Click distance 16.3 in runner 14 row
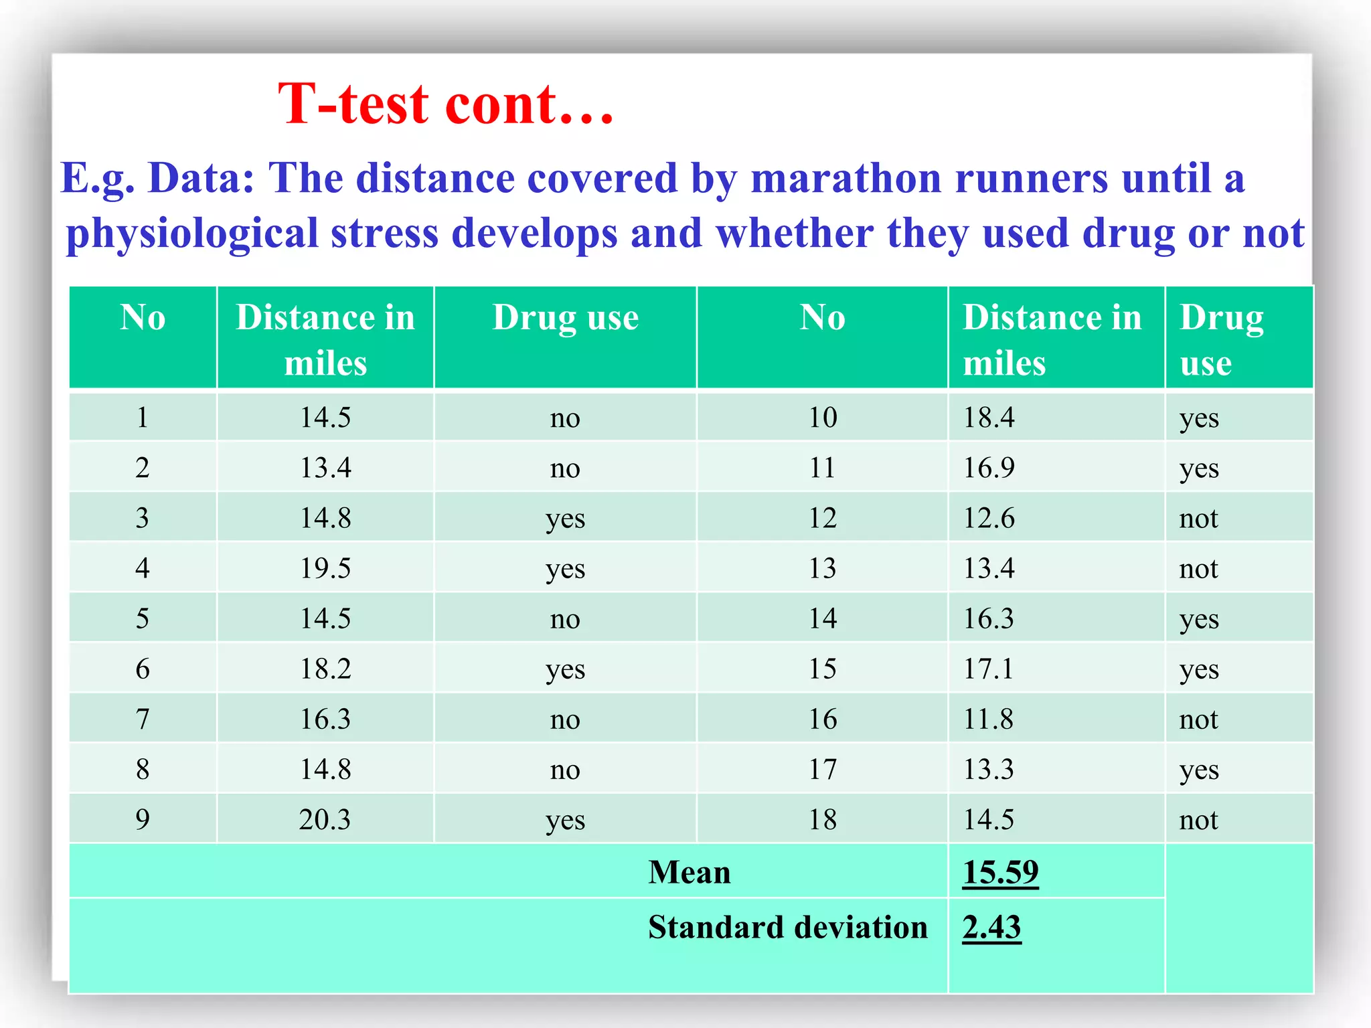This screenshot has width=1371, height=1028. [x=989, y=618]
